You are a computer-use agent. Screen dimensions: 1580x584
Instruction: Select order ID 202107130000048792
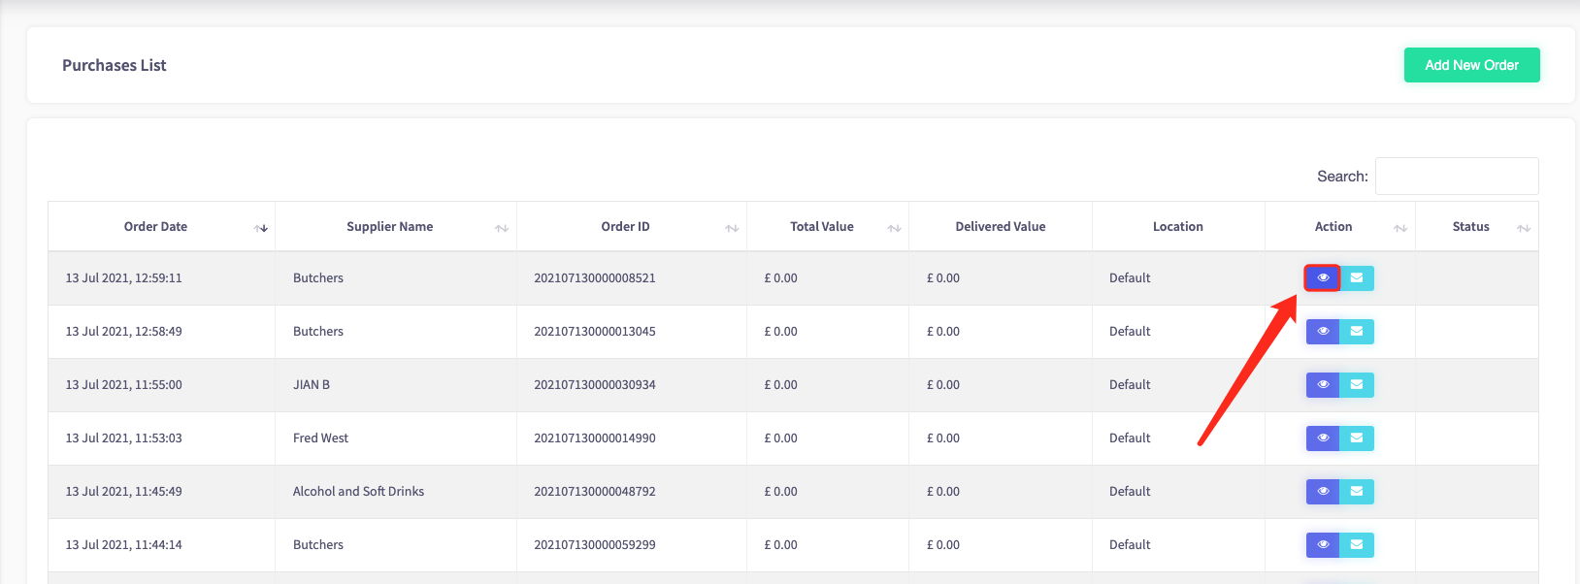595,492
